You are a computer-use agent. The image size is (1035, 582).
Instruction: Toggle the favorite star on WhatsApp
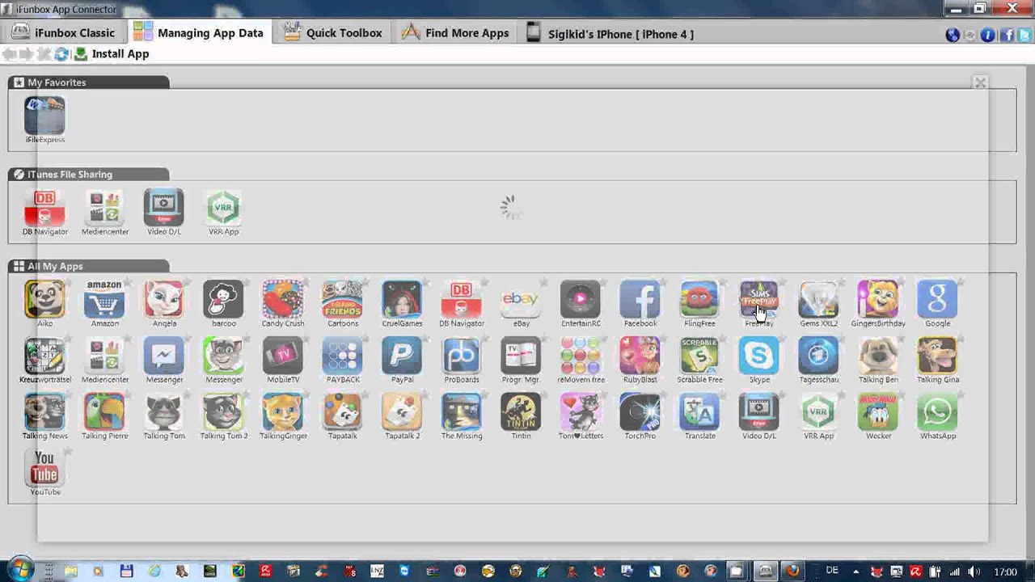(x=961, y=395)
